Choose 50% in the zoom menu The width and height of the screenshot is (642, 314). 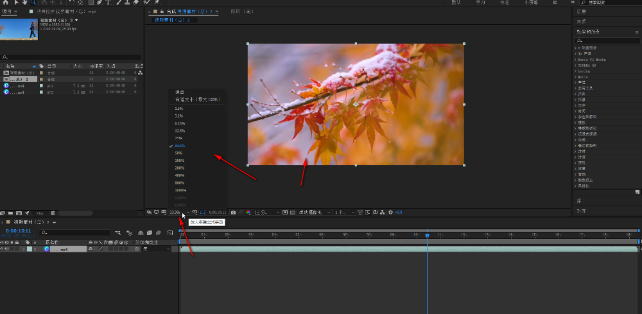(179, 153)
